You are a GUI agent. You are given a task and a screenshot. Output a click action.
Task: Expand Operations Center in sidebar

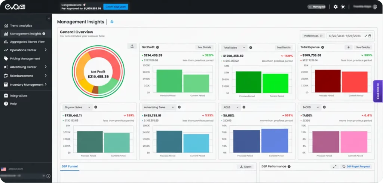(x=46, y=50)
